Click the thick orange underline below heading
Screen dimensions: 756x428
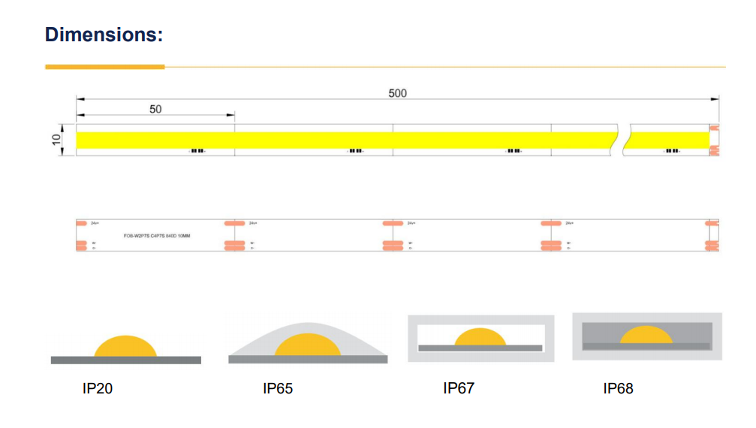104,67
